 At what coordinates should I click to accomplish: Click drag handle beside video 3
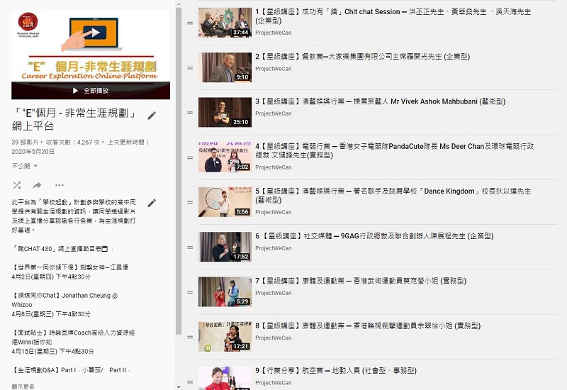point(190,113)
